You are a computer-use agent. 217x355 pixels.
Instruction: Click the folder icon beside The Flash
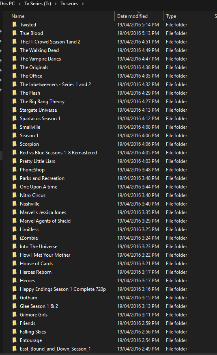[15, 93]
